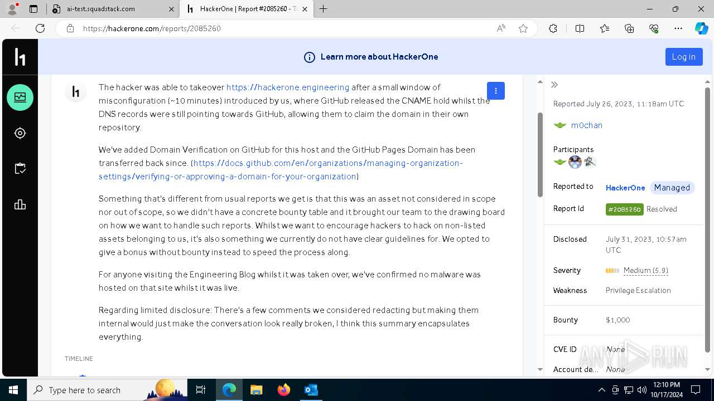714x401 pixels.
Task: Open Browser essentials heart icon
Action: pos(654,28)
